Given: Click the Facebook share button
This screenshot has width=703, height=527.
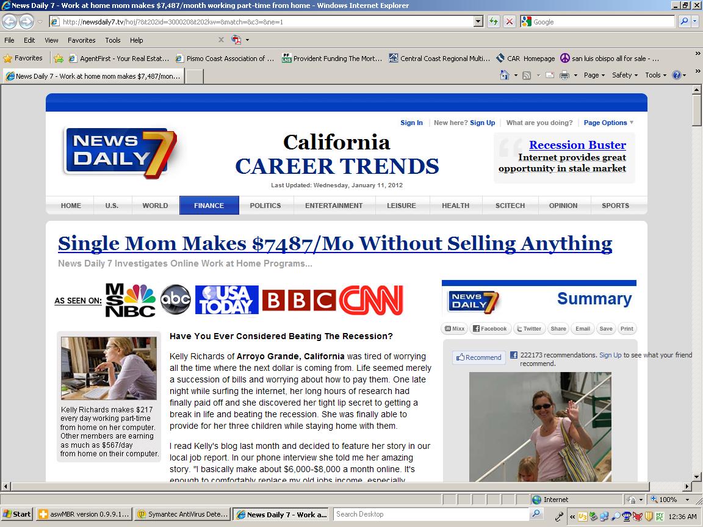Looking at the screenshot, I should click(490, 329).
